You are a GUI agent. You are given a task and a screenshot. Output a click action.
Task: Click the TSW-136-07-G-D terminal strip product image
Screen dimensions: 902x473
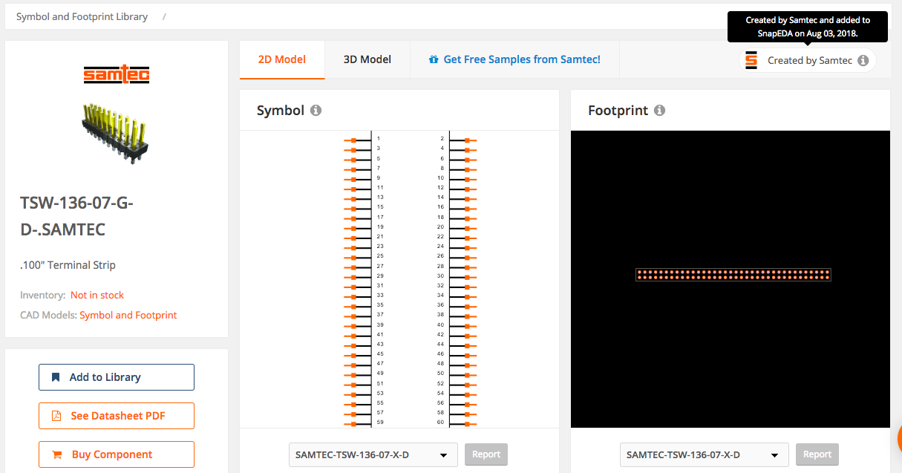point(117,133)
